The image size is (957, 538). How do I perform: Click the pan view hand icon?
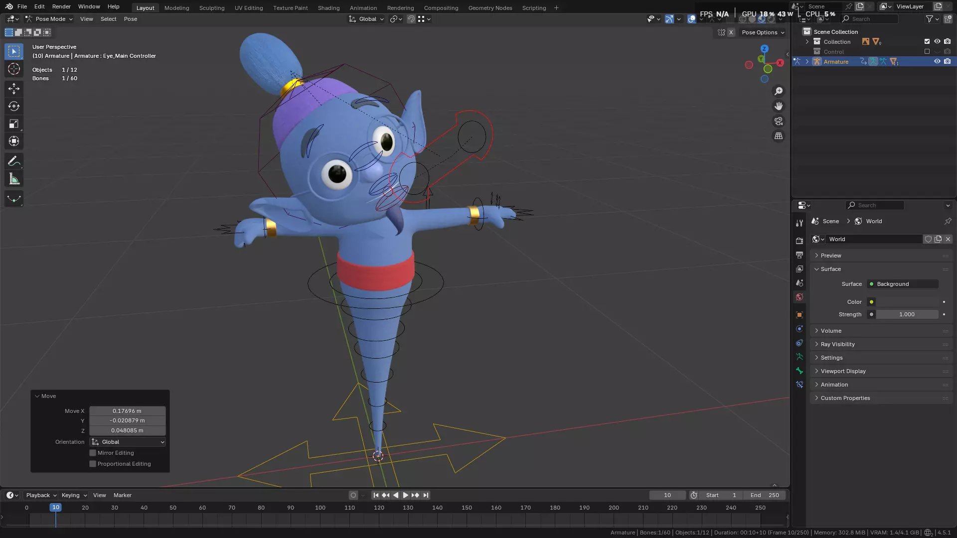(x=779, y=106)
